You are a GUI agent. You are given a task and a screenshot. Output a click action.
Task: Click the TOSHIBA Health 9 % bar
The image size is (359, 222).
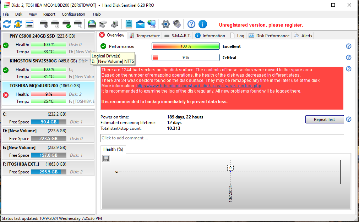click(x=49, y=94)
